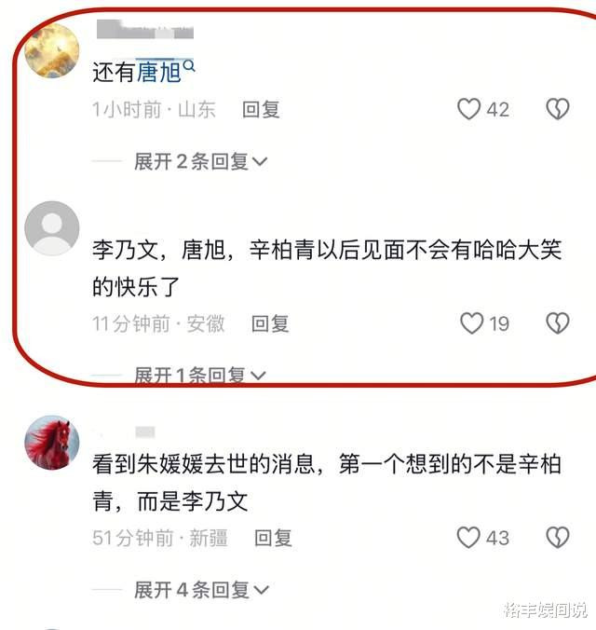Expand 展开1条回复 replies
Image resolution: width=596 pixels, height=630 pixels.
(x=200, y=376)
